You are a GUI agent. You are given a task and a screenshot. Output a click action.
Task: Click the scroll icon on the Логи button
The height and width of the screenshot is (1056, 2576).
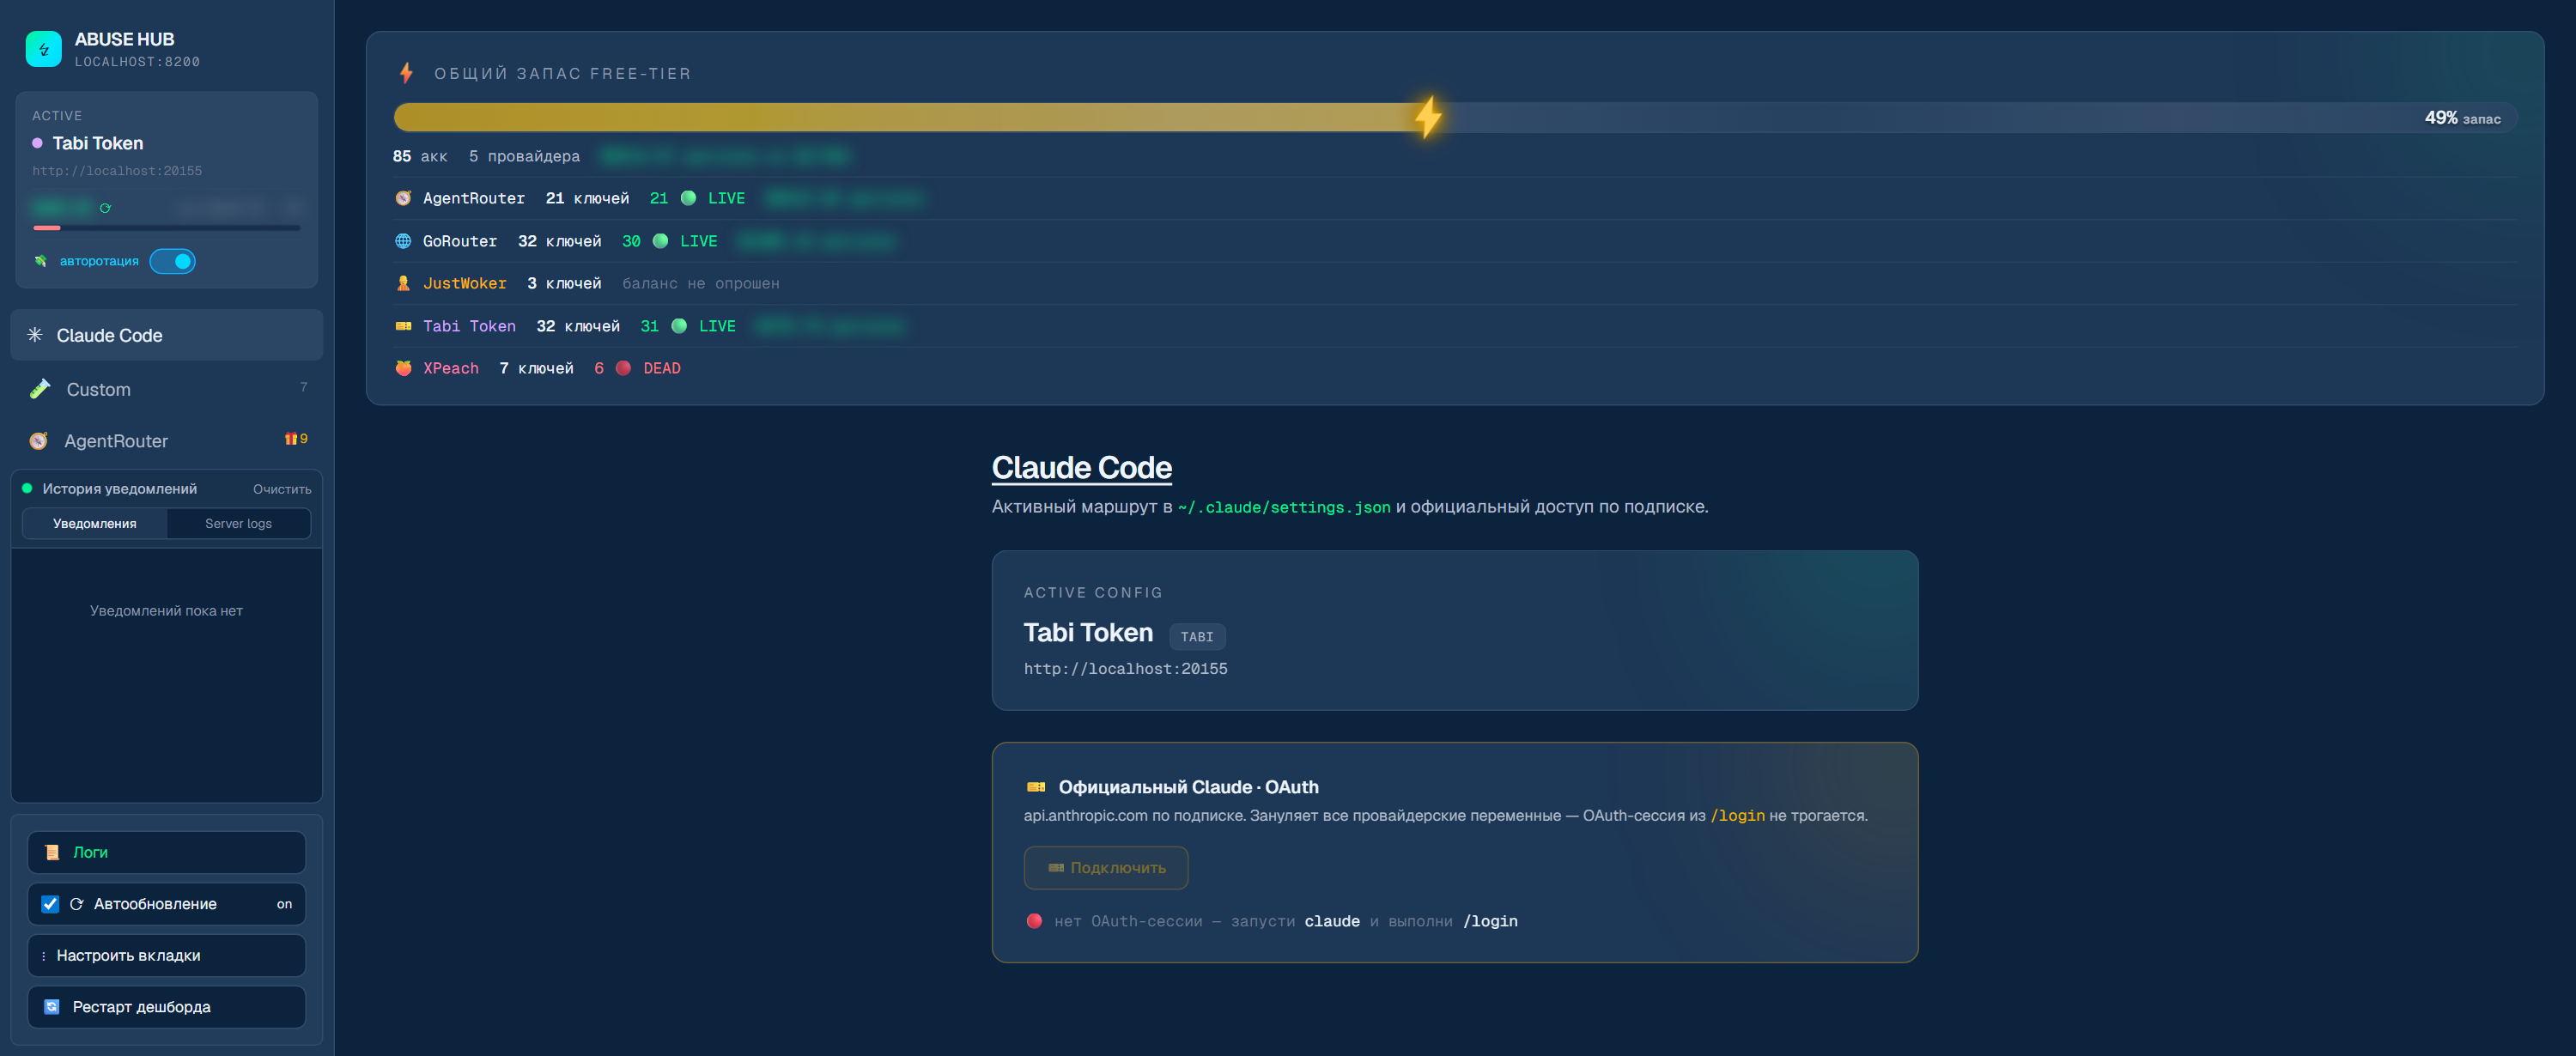tap(52, 852)
